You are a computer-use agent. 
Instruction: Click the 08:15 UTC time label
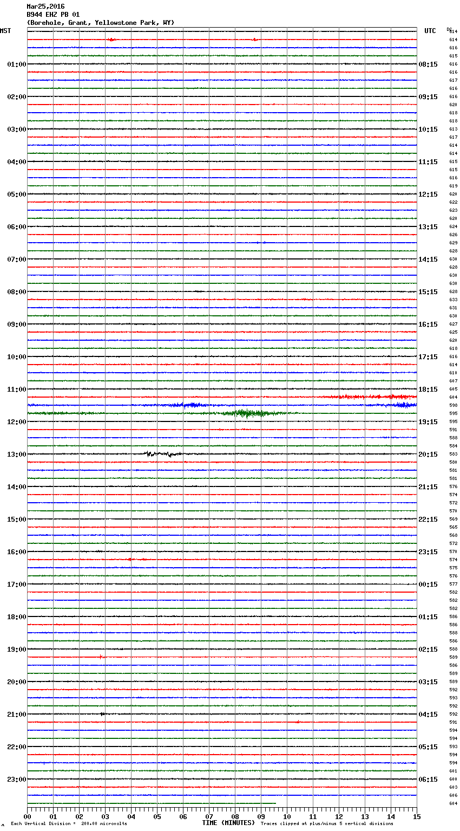coord(428,64)
